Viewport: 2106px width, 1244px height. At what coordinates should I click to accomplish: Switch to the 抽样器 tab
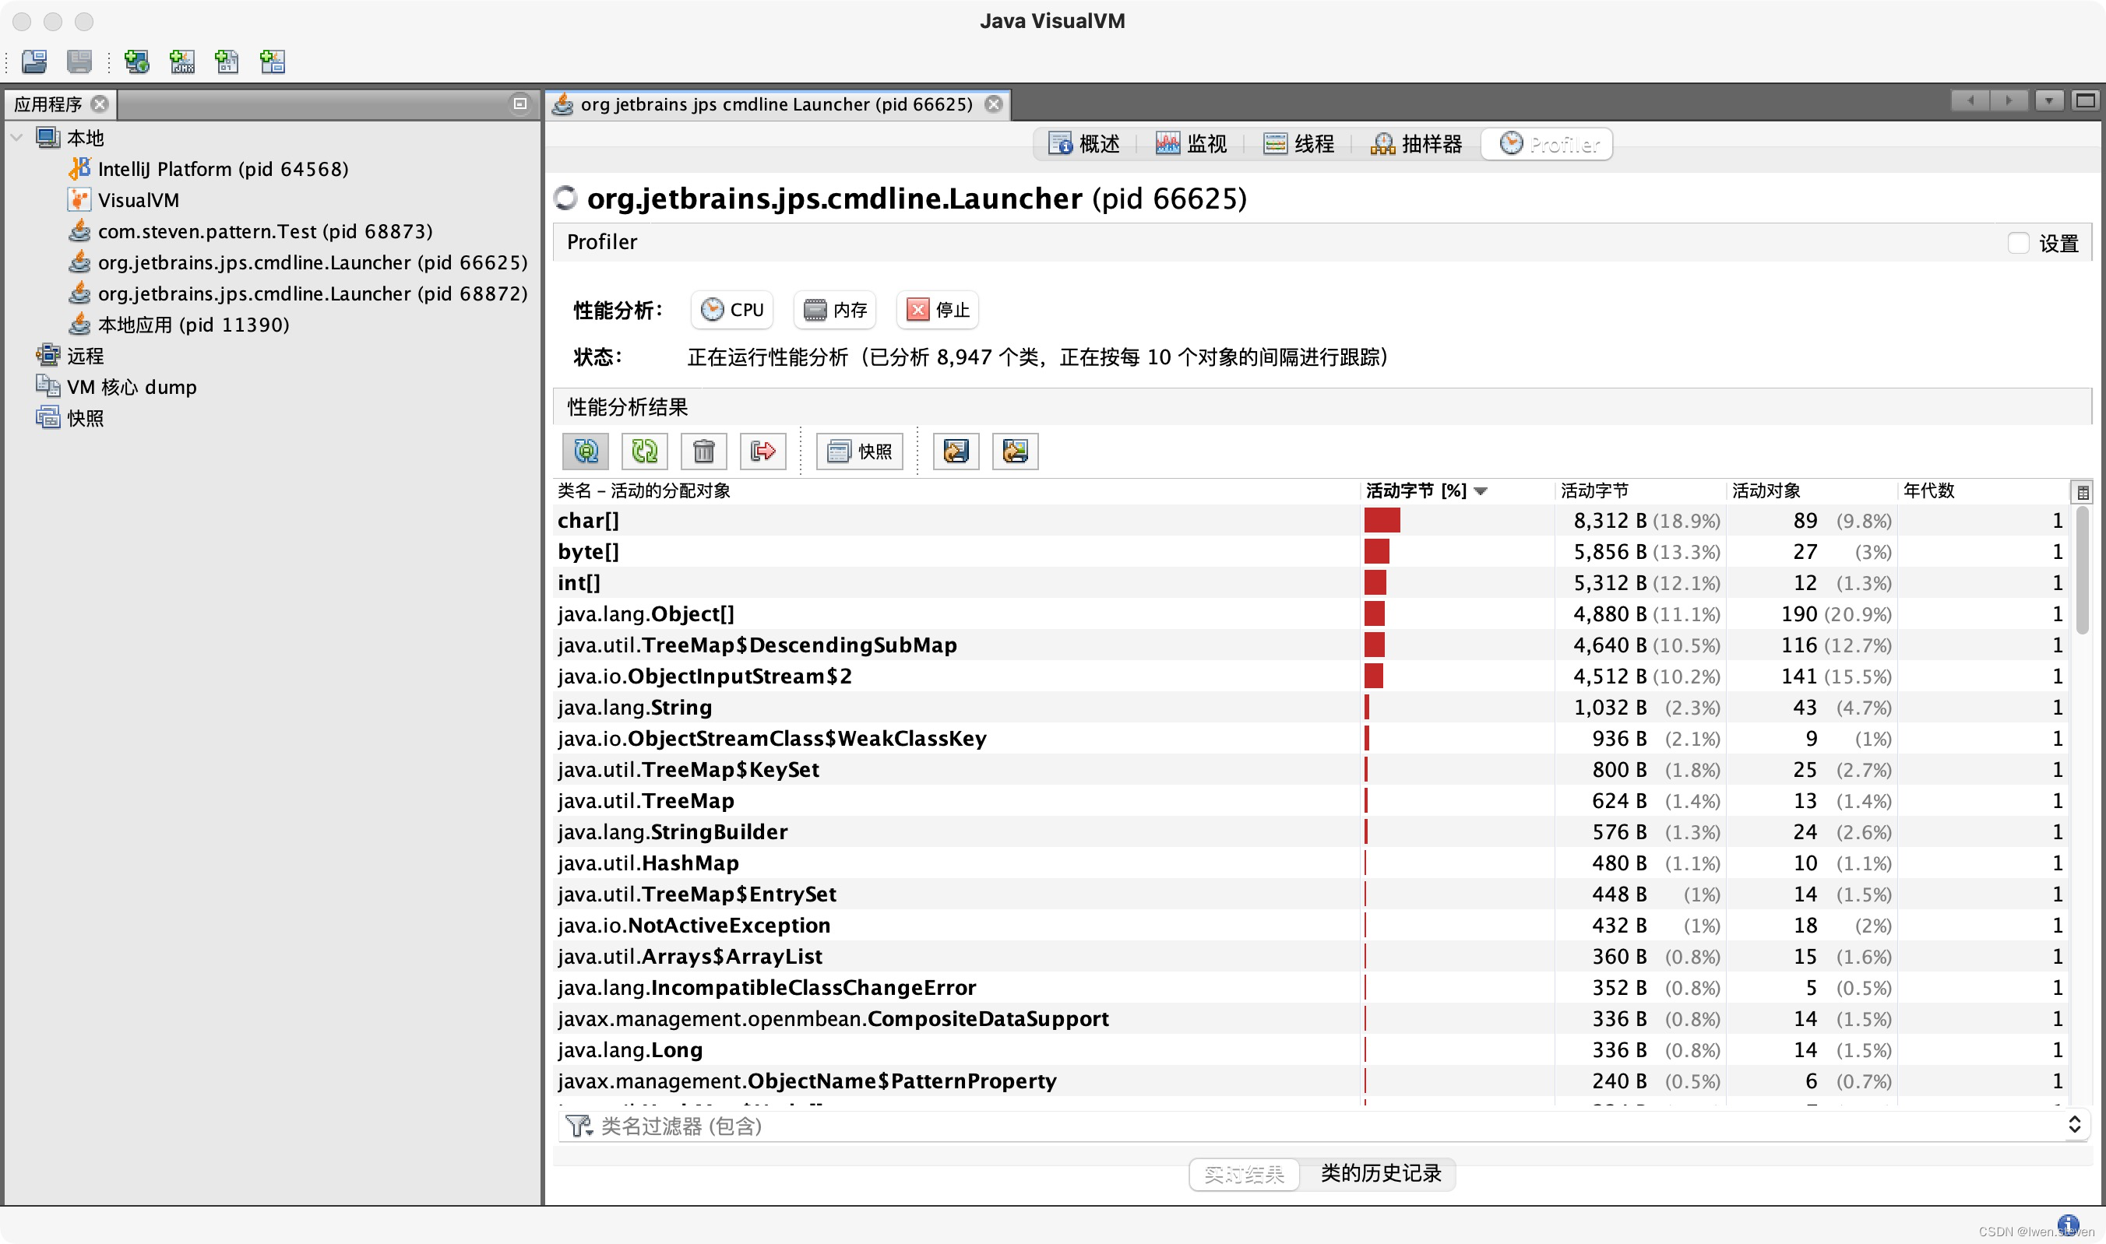(1417, 144)
